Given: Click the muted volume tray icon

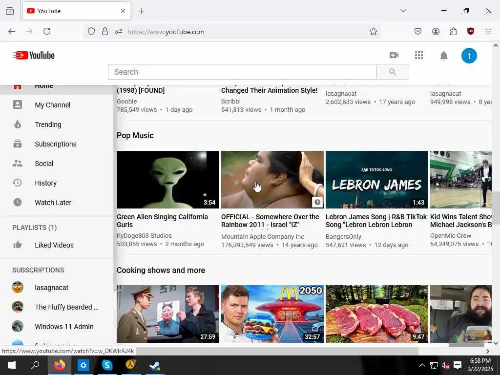Looking at the screenshot, I should pos(445,365).
